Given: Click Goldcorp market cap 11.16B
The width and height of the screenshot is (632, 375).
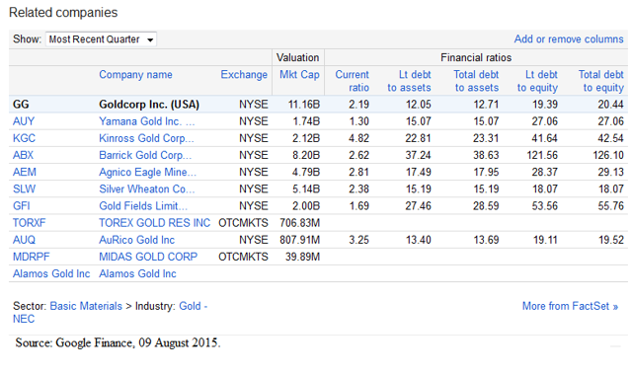Looking at the screenshot, I should [304, 105].
